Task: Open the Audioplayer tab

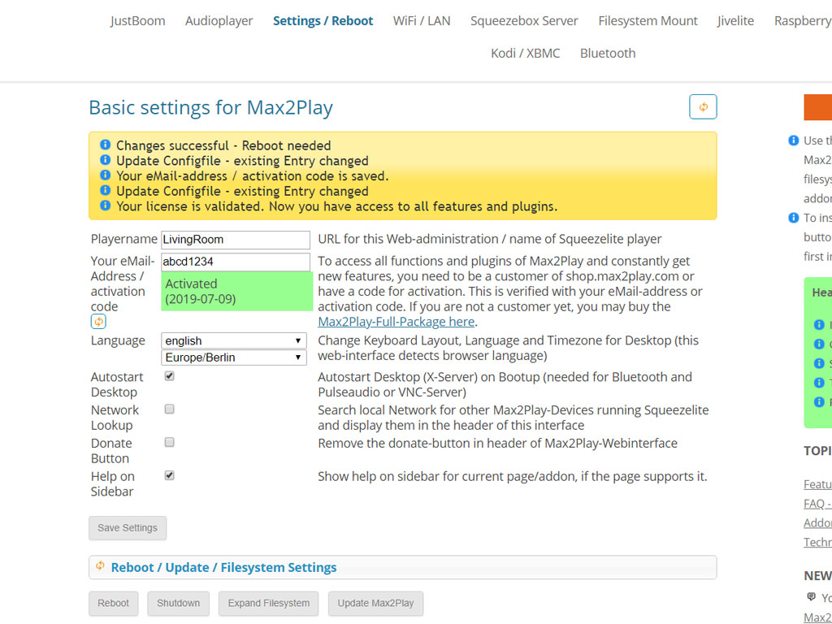Action: [x=219, y=20]
